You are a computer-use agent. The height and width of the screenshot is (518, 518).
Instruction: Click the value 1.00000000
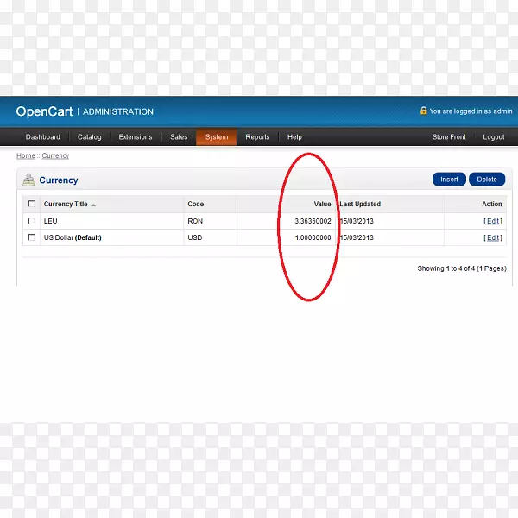click(x=313, y=237)
